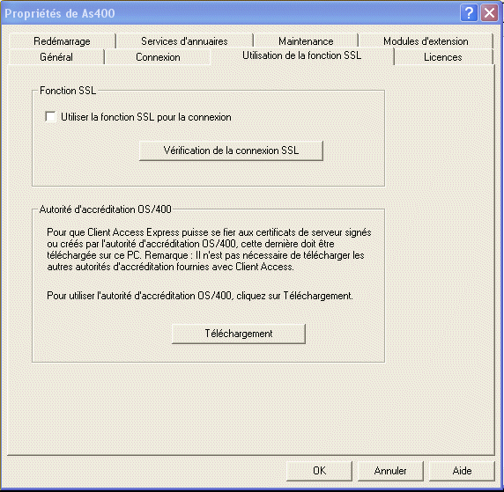504x492 pixels.
Task: Click the 'Autorité d'accréditation OS/400' group title
Action: tap(105, 209)
